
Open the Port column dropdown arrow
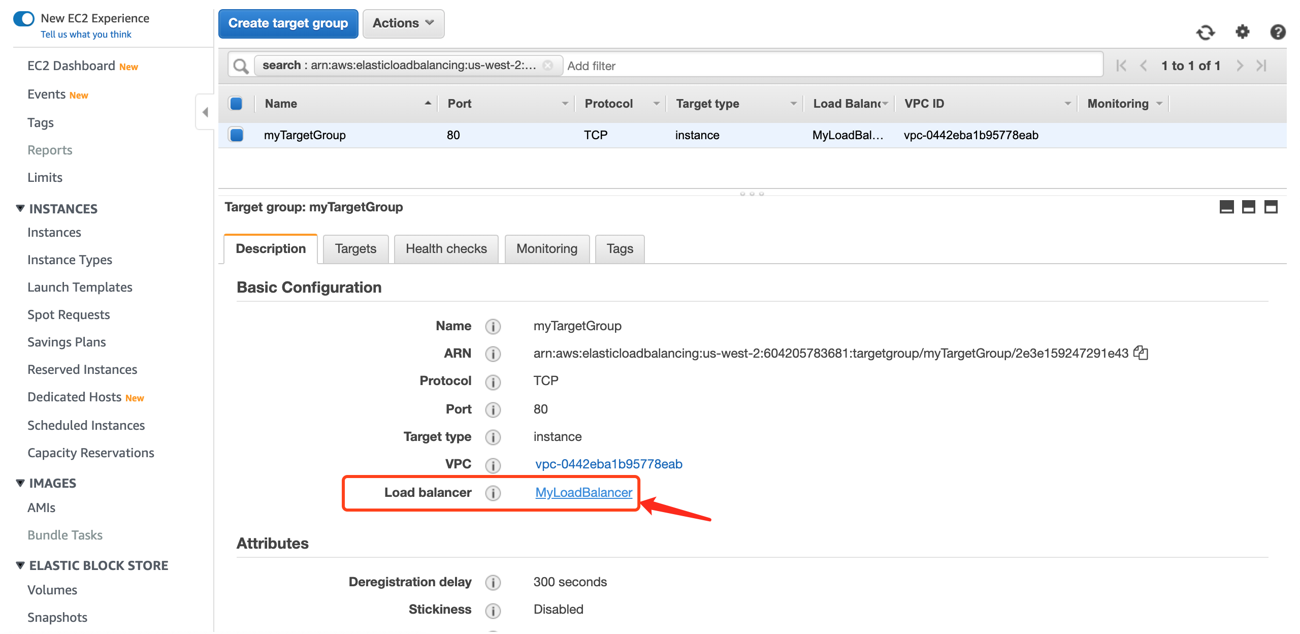[x=565, y=104]
